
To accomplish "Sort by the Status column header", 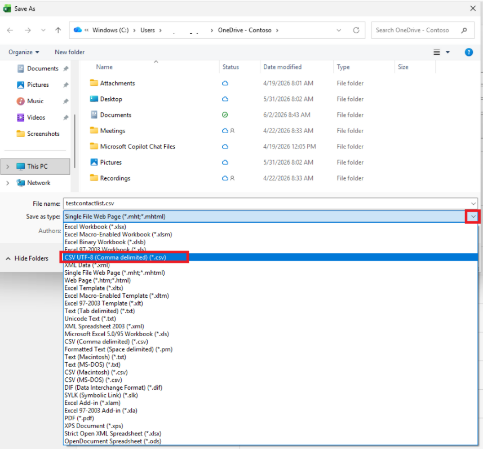I will click(231, 67).
